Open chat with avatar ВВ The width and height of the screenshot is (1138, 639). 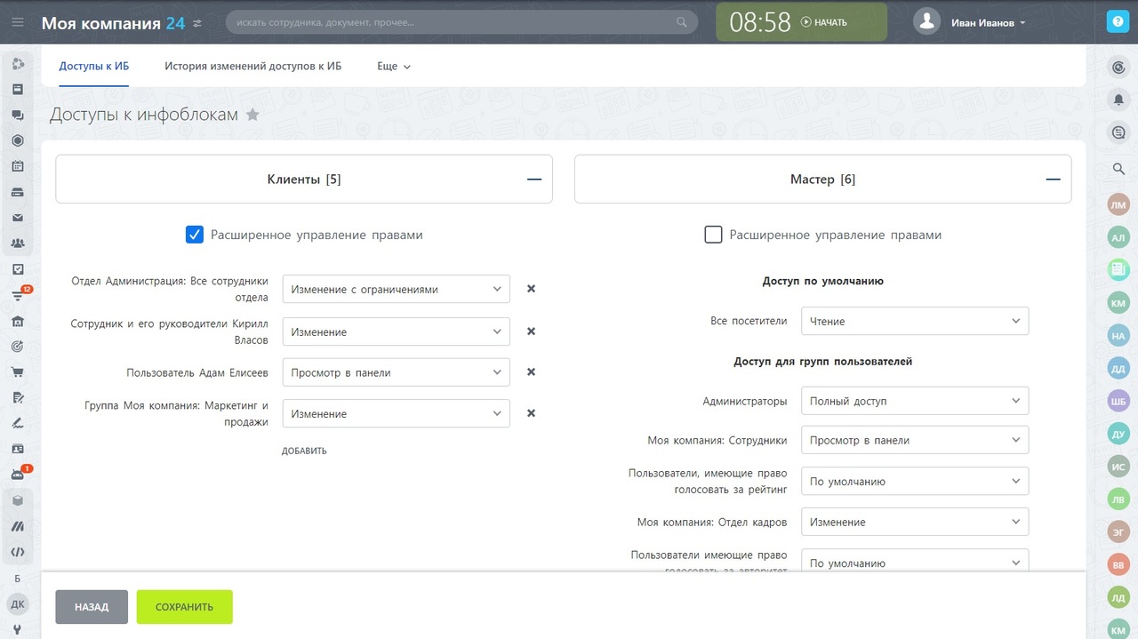[1118, 564]
